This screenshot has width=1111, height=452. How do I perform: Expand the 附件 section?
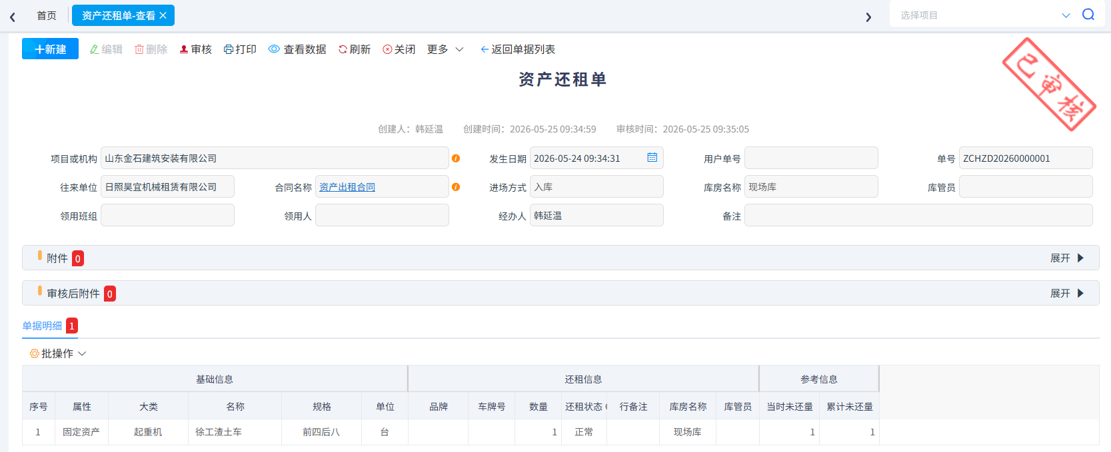coord(1068,258)
